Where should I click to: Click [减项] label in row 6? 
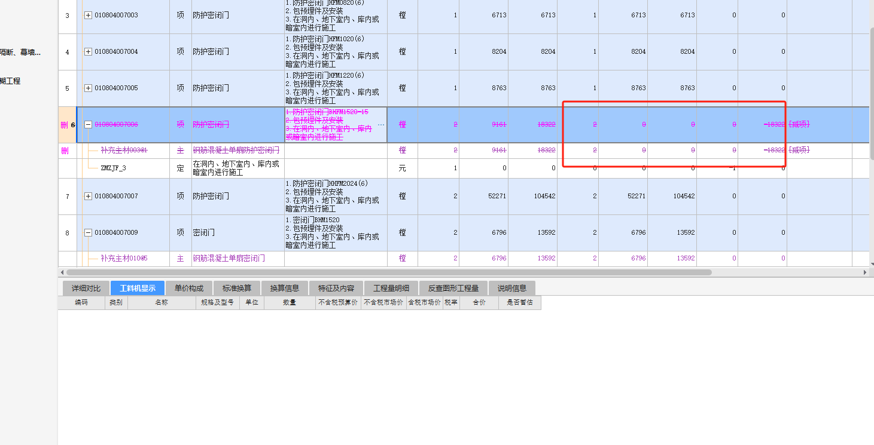pos(800,125)
